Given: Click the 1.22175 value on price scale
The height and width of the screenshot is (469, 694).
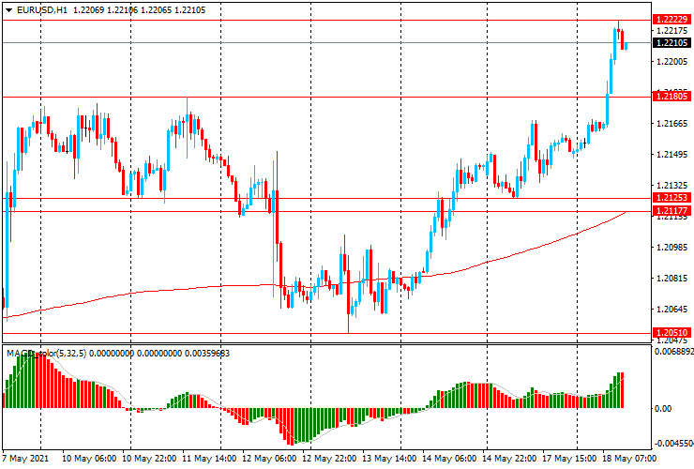Looking at the screenshot, I should pyautogui.click(x=671, y=31).
